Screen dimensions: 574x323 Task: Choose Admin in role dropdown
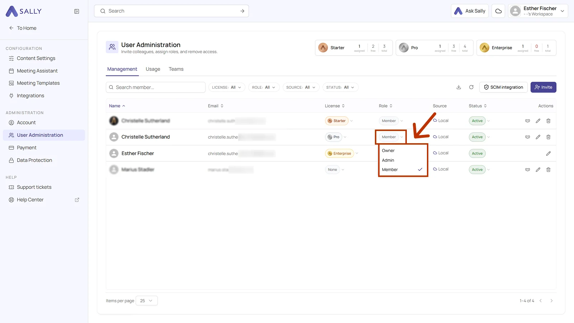(403, 160)
